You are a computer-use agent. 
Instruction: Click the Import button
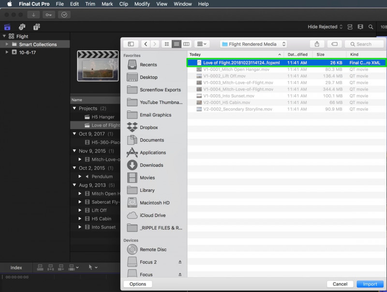click(370, 284)
